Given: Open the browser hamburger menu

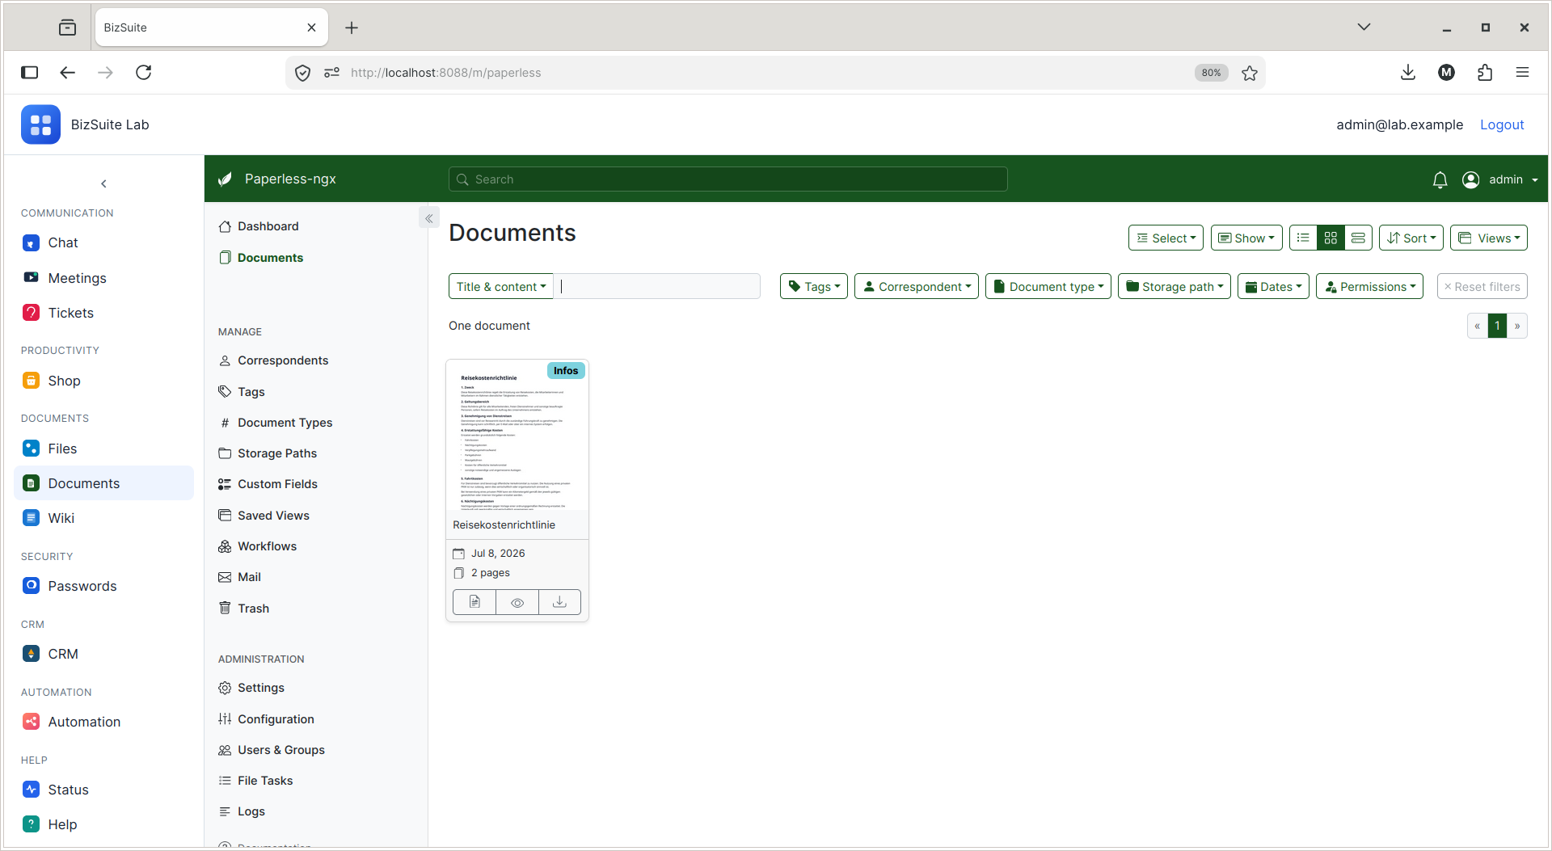Looking at the screenshot, I should 1522,73.
